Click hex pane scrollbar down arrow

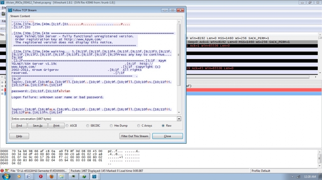320,165
